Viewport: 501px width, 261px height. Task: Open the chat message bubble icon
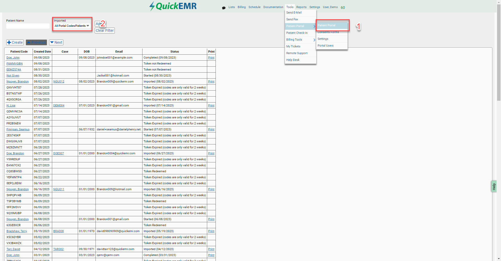[224, 8]
